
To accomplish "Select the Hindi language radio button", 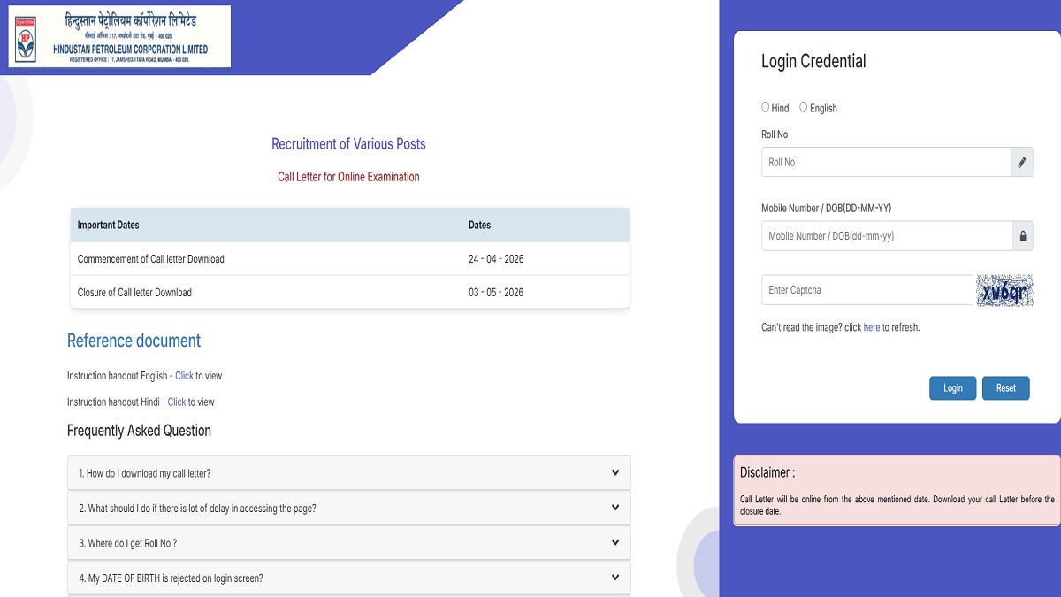I will coord(766,107).
